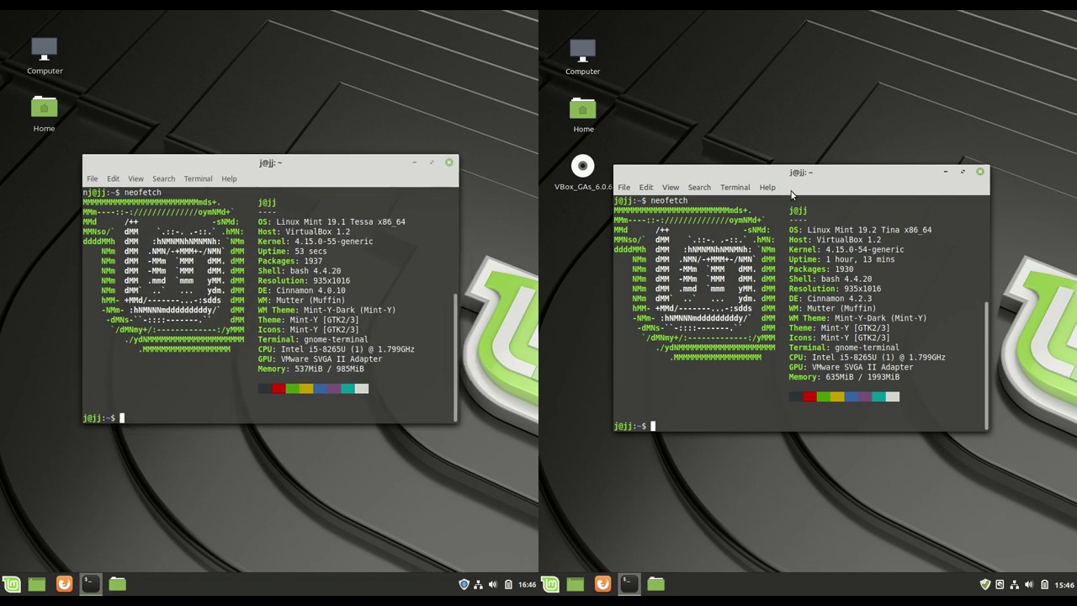Open the File menu in the Tina terminal
This screenshot has height=606, width=1077.
(x=623, y=187)
